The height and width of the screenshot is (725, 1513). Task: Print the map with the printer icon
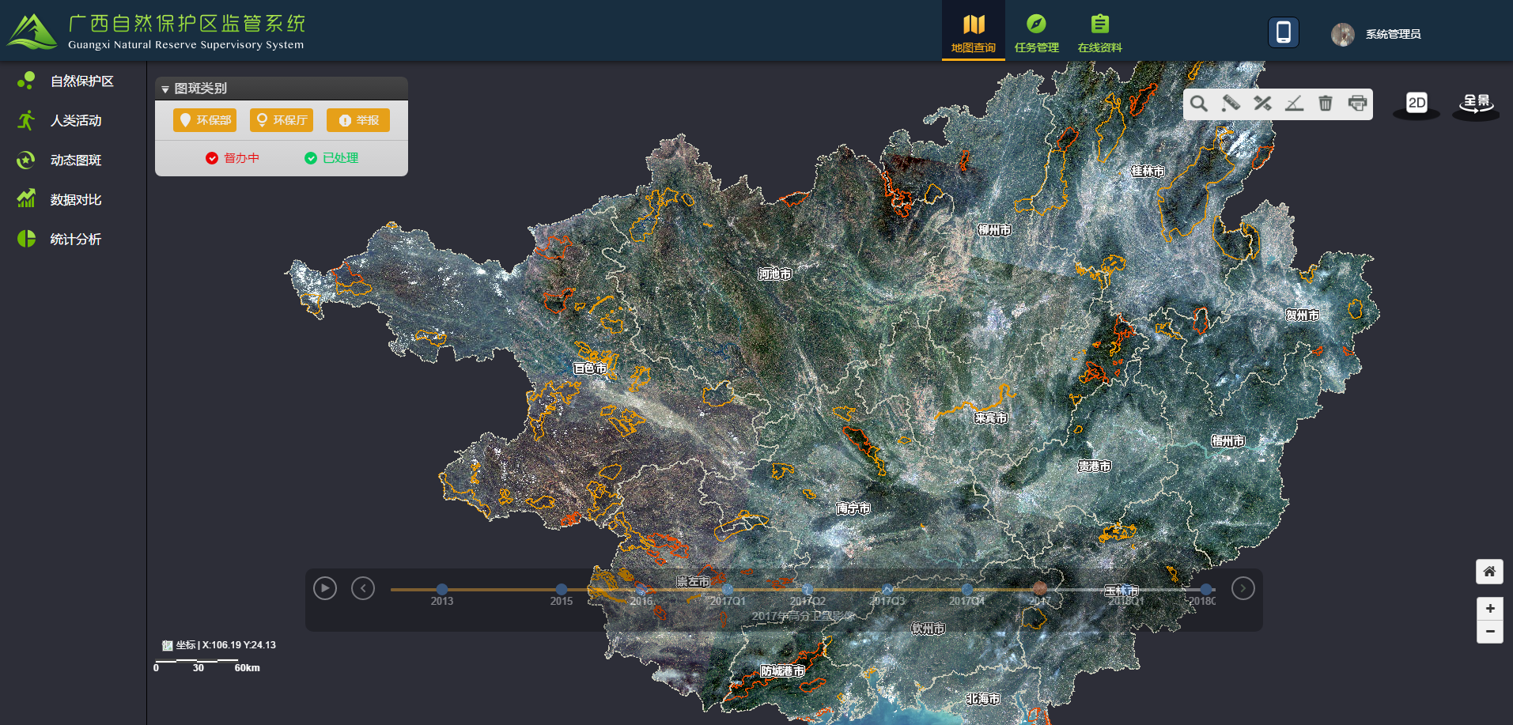coord(1357,104)
